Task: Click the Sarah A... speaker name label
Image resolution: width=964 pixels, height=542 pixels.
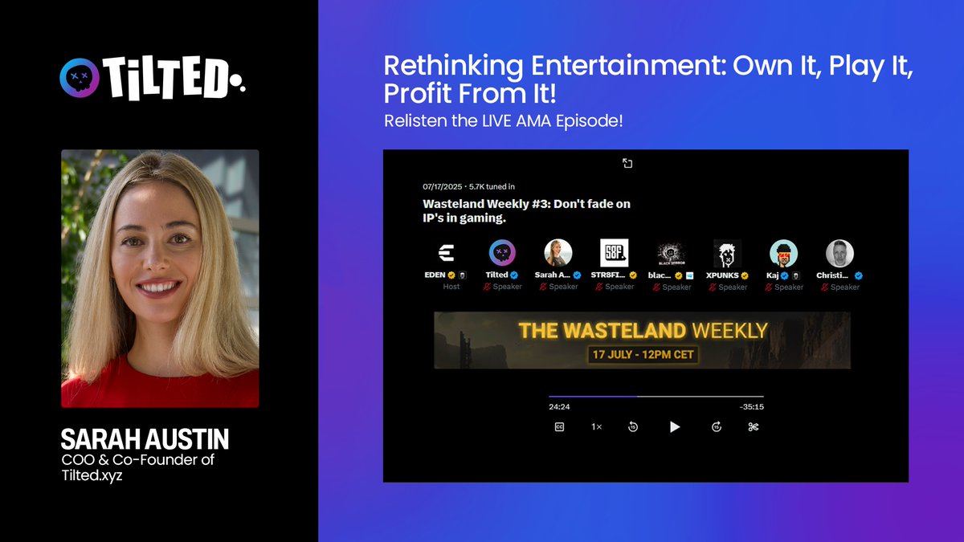Action: tap(552, 275)
